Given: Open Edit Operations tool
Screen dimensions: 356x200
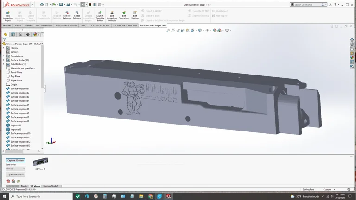Looking at the screenshot, I should (x=124, y=16).
